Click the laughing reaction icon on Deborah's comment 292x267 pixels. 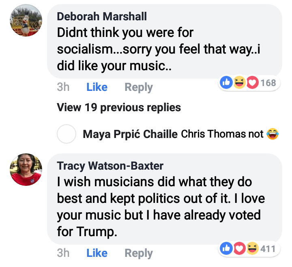coord(239,83)
